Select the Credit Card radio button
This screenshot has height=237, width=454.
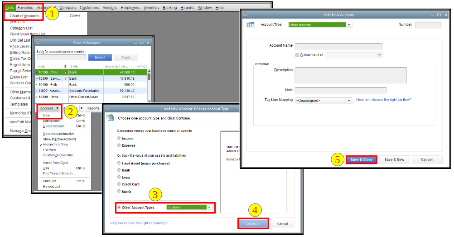coord(119,184)
